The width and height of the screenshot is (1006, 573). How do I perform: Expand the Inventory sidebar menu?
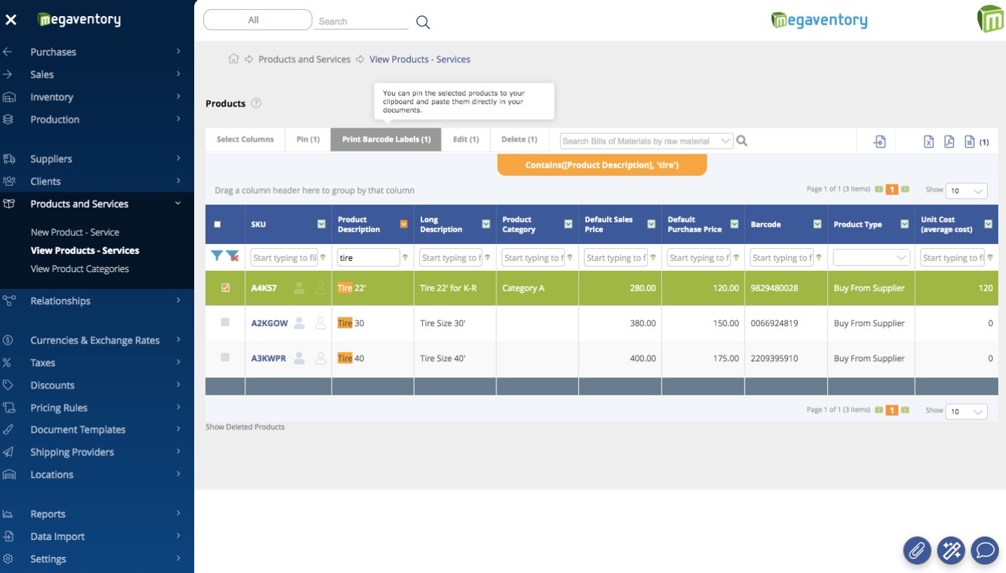tap(52, 97)
